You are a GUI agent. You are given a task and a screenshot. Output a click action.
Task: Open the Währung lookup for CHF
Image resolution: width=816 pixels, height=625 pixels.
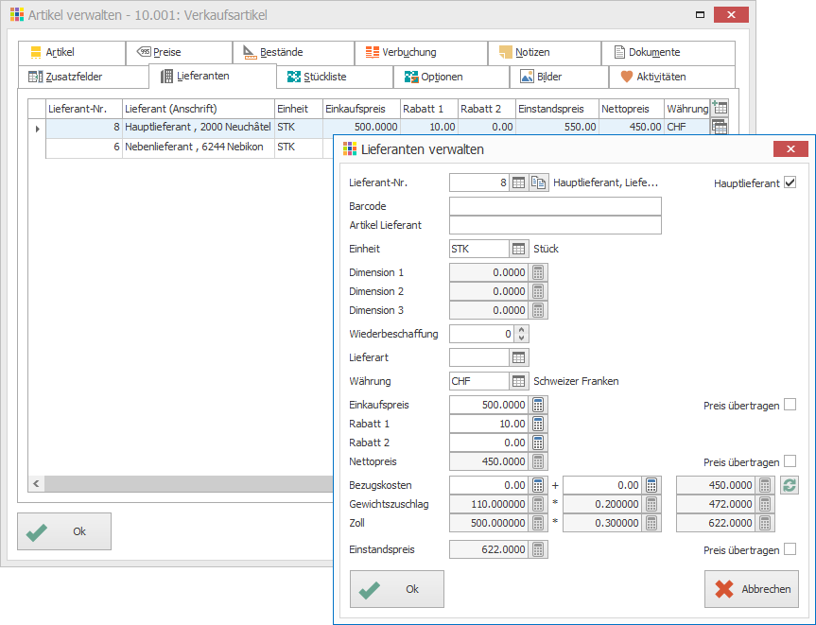(x=518, y=381)
